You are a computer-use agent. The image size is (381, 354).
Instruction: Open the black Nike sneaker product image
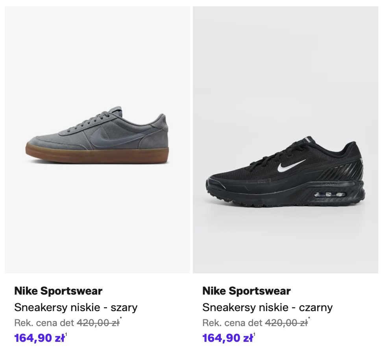[285, 140]
